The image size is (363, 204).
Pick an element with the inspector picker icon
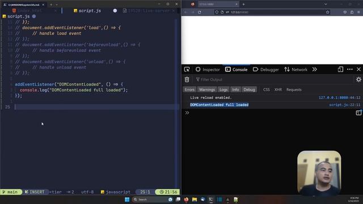click(x=187, y=69)
